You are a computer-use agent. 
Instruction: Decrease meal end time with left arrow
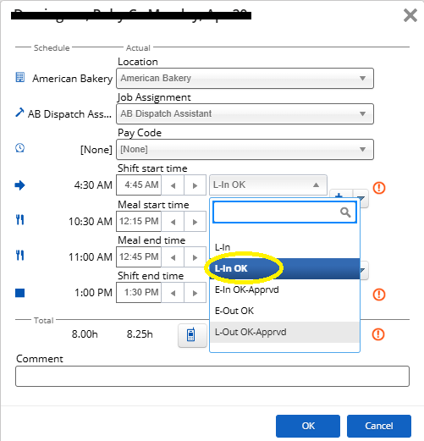pos(173,257)
